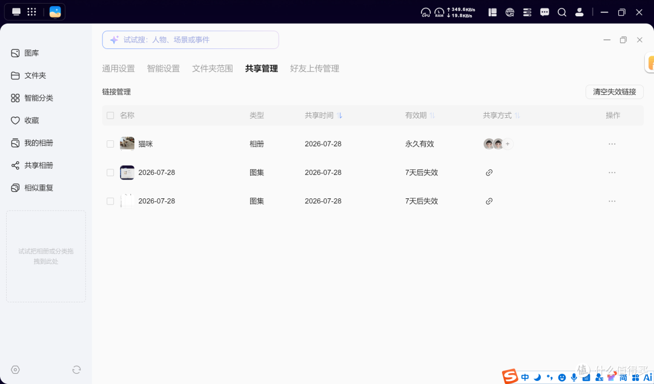Sort by 共享方式 column arrow
This screenshot has height=384, width=654.
517,116
